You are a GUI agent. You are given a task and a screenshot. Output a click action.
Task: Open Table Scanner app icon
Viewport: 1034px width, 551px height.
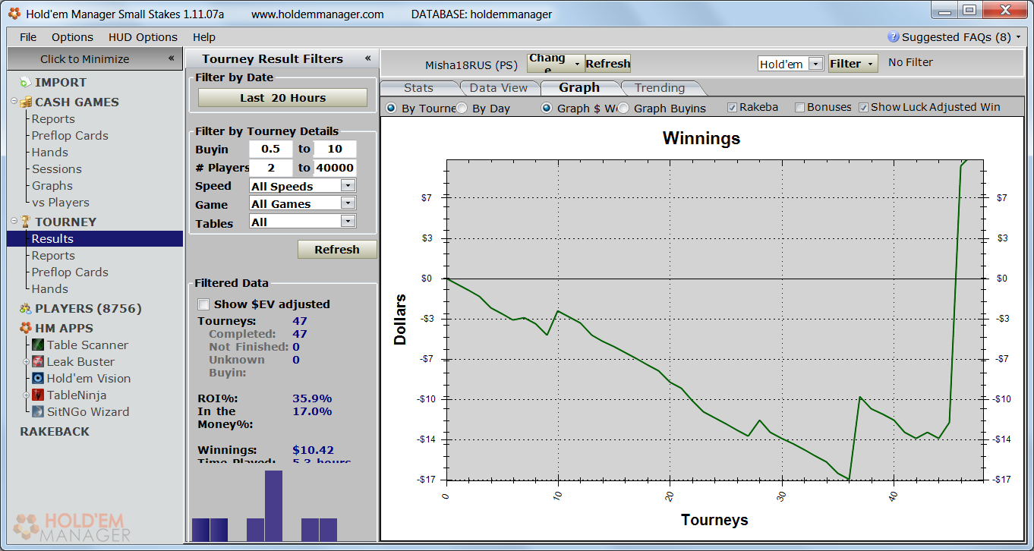point(38,345)
